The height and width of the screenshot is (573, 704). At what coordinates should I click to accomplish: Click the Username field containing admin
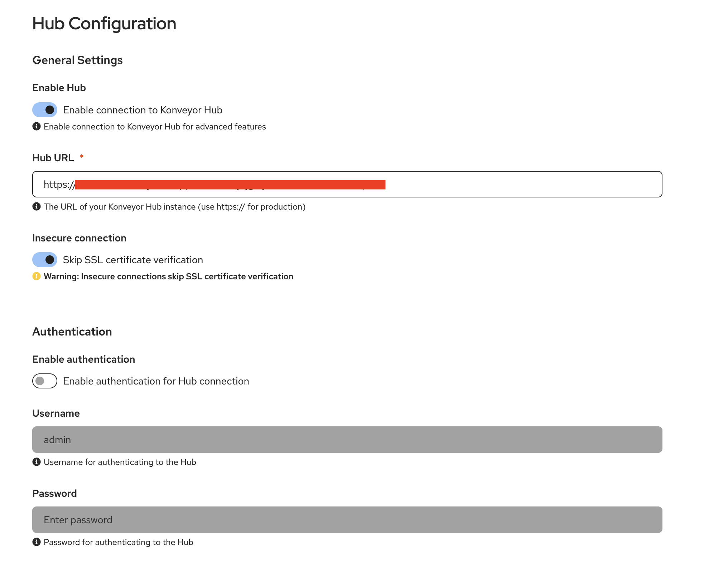(347, 440)
